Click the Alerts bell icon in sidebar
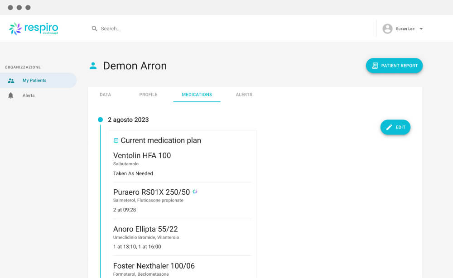The height and width of the screenshot is (278, 453). pyautogui.click(x=11, y=96)
